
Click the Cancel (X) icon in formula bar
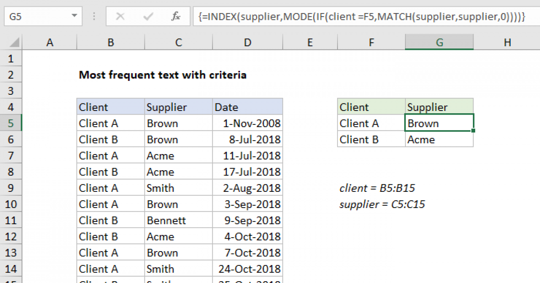click(120, 16)
